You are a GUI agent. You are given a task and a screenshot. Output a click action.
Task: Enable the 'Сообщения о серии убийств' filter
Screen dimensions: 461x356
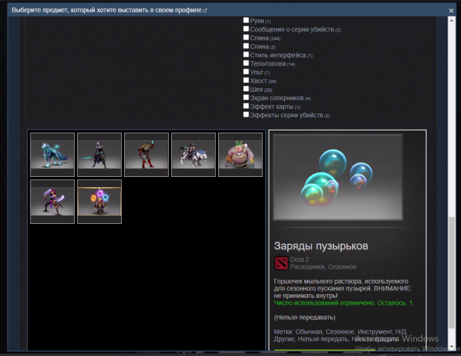[246, 29]
